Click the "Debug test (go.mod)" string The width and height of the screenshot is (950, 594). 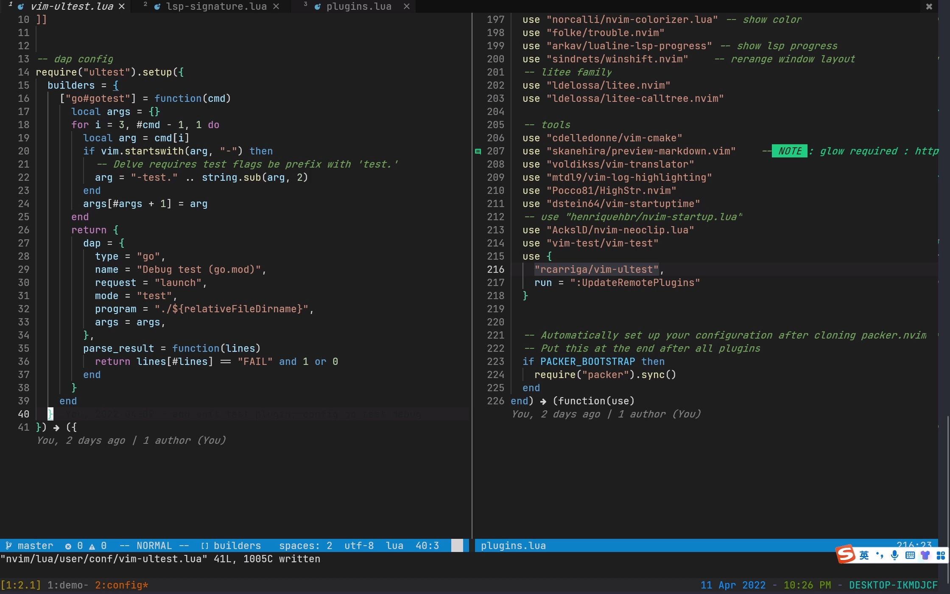(x=198, y=269)
